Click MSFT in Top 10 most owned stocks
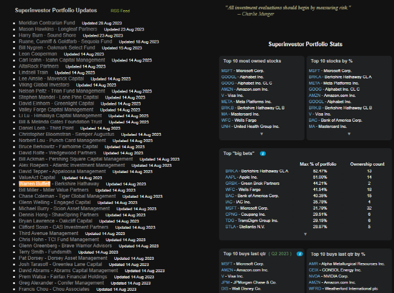 (x=227, y=71)
